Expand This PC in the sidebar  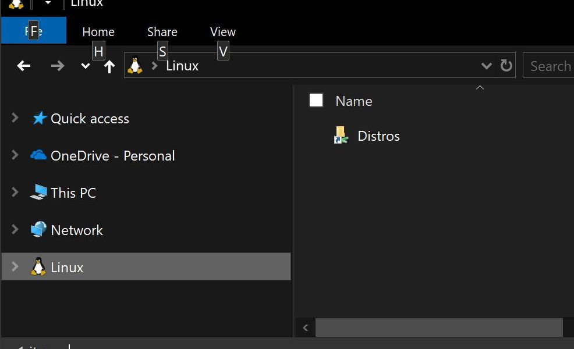15,192
